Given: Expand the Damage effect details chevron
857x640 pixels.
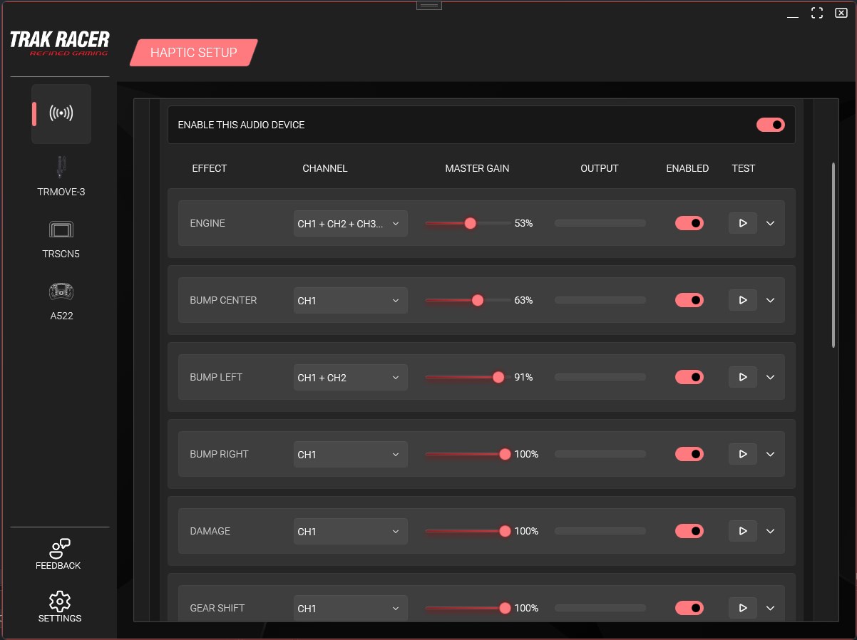Looking at the screenshot, I should click(x=770, y=531).
